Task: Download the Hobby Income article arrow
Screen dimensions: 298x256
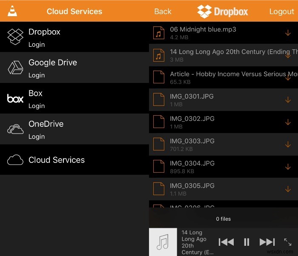Action: click(x=288, y=77)
